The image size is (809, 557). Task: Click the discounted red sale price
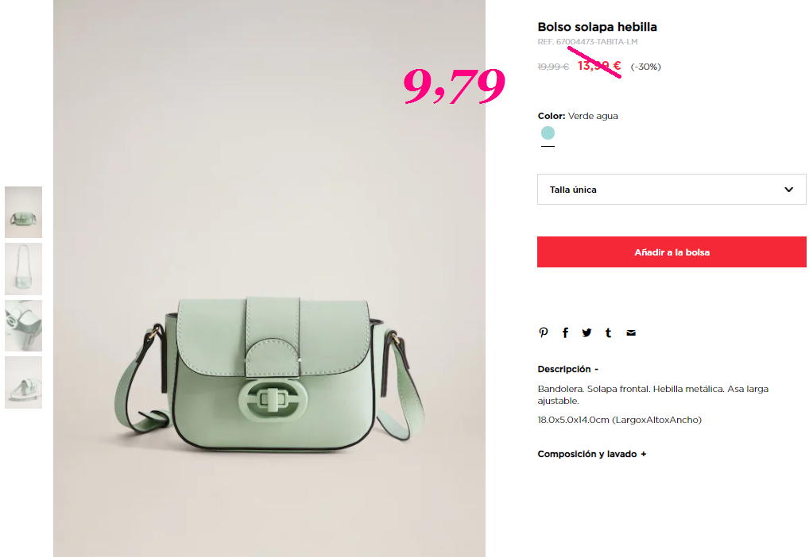click(599, 66)
